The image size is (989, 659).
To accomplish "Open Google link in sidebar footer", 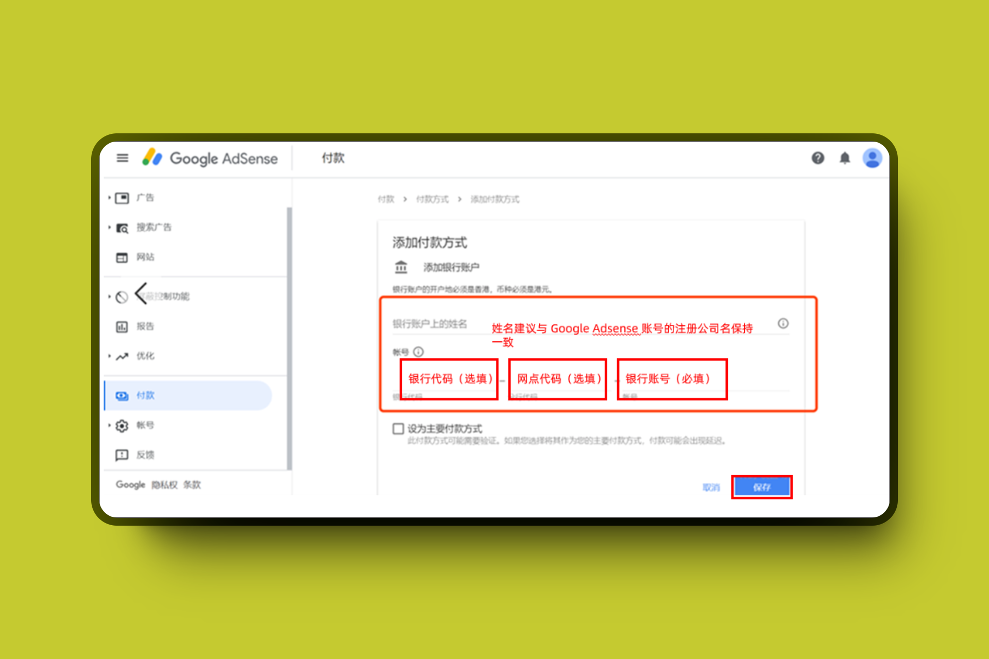I will (130, 484).
